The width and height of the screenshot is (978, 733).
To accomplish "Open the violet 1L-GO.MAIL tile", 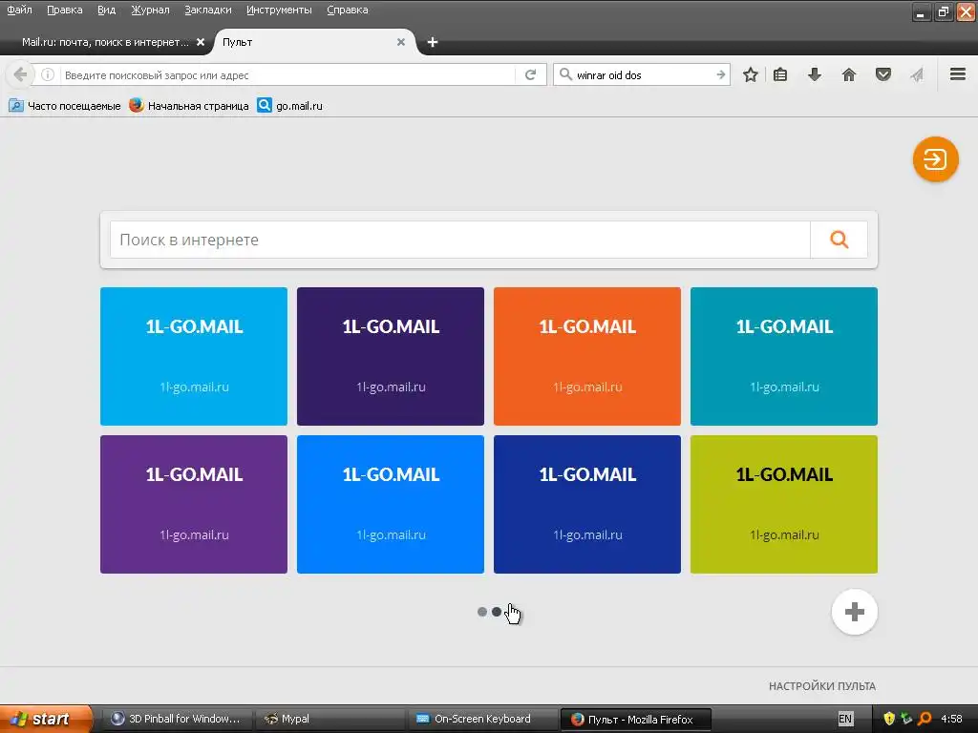I will tap(194, 504).
